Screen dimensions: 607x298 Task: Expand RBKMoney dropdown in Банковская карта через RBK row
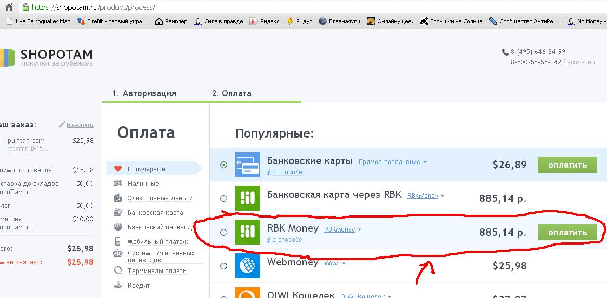(426, 196)
